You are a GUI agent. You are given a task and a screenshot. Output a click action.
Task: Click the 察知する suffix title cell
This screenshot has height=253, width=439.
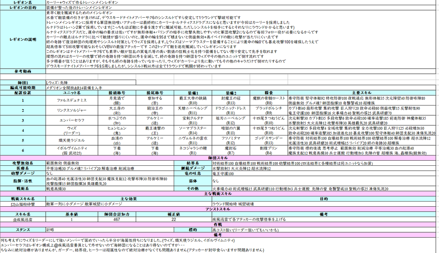point(154,100)
